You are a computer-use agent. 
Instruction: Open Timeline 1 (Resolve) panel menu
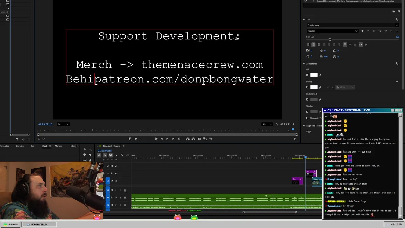point(123,146)
